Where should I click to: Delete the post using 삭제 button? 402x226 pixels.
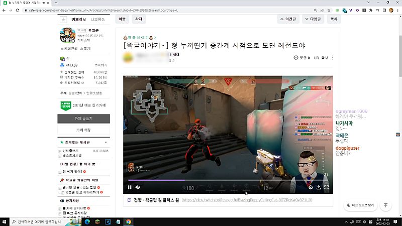(x=139, y=19)
